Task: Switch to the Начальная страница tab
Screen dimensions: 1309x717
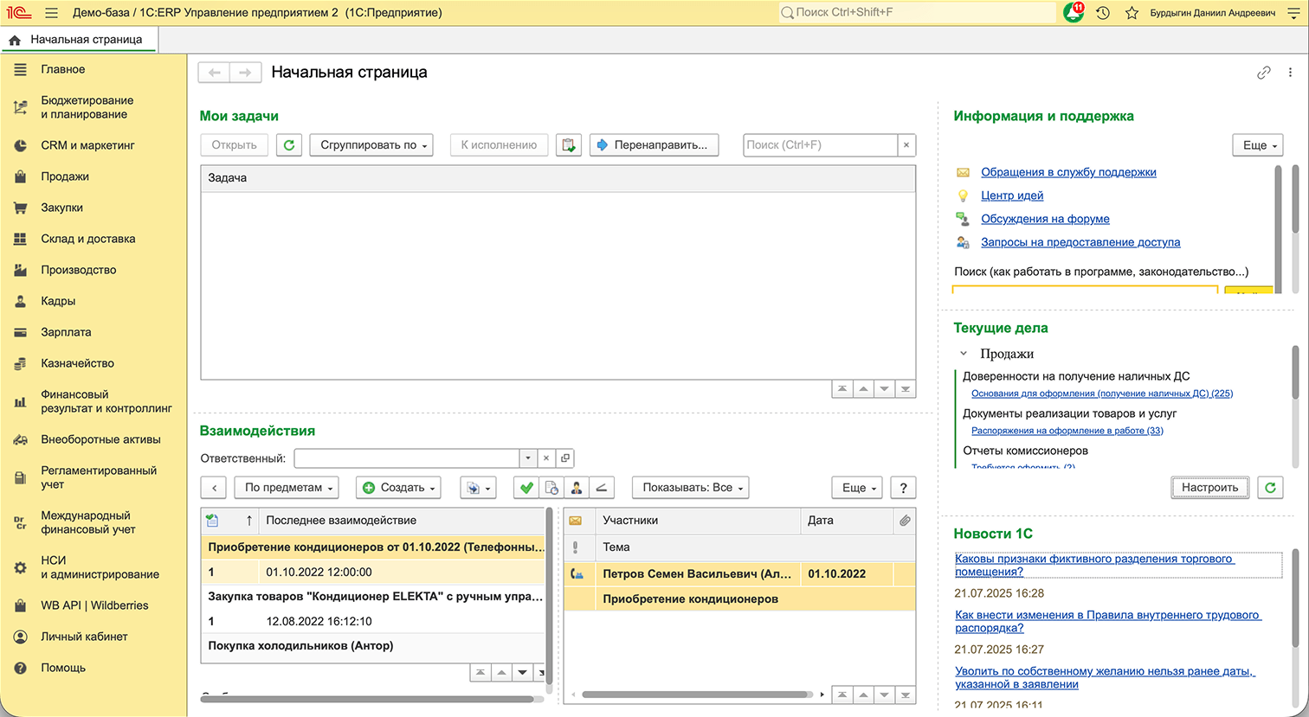Action: point(78,39)
